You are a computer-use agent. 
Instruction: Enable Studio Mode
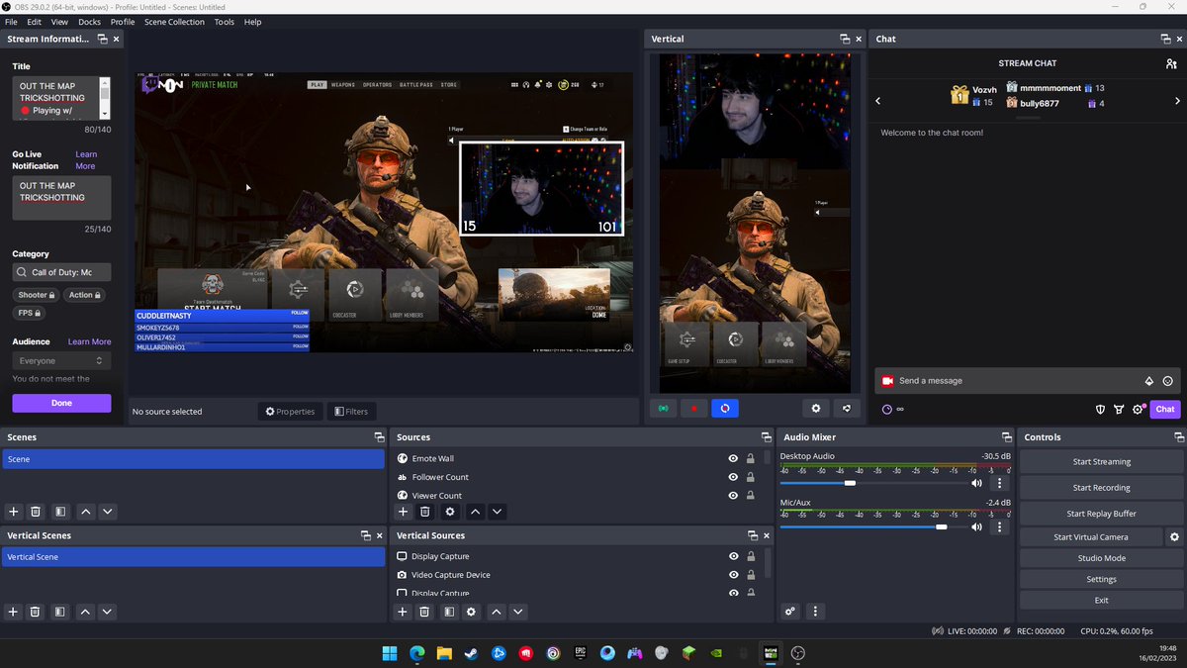[1101, 558]
